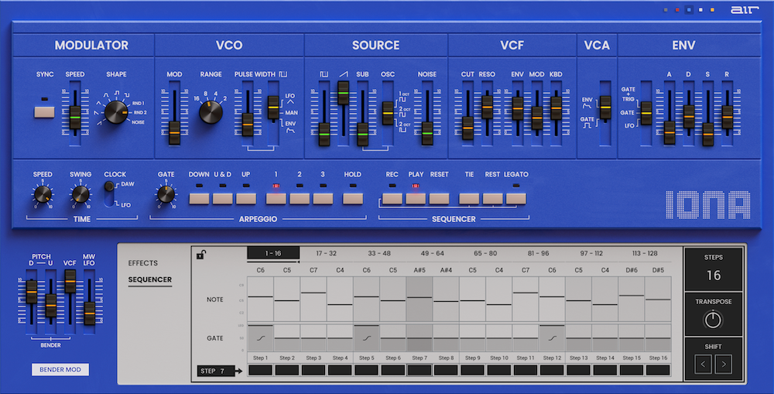Click the padlock icon in the sequencer
This screenshot has width=774, height=394.
click(x=200, y=255)
